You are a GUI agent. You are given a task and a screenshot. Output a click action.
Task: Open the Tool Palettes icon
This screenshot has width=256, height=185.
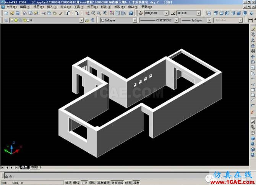point(123,13)
